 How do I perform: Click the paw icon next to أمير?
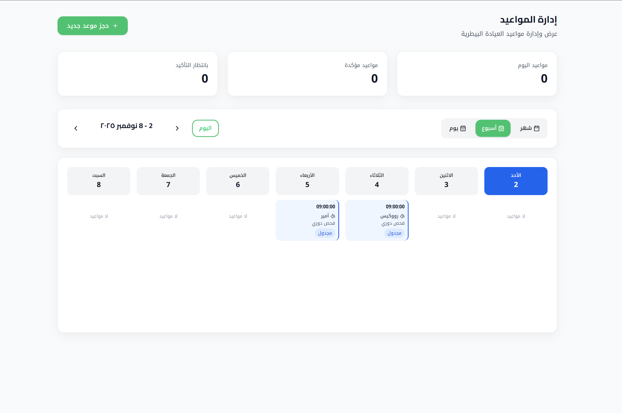pyautogui.click(x=333, y=216)
